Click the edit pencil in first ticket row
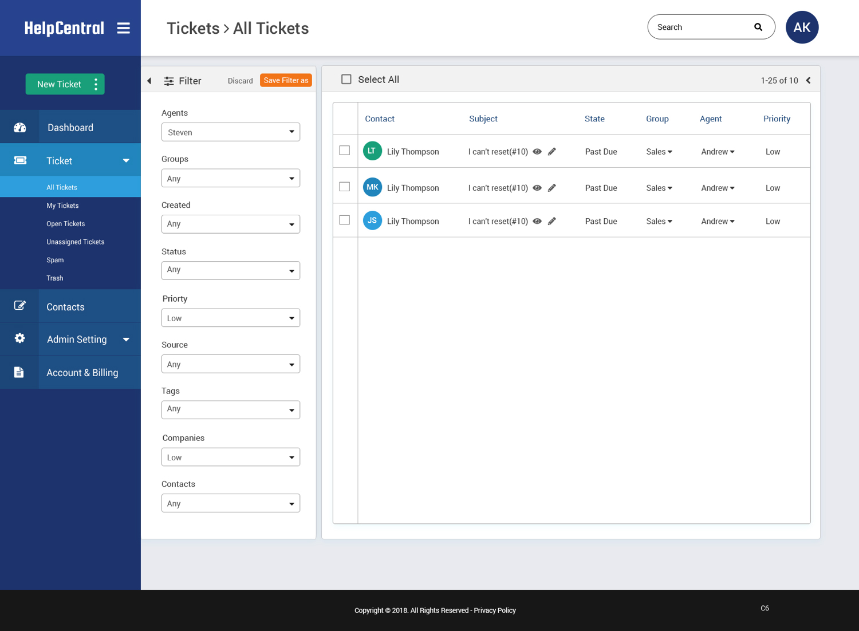The image size is (859, 631). tap(552, 152)
